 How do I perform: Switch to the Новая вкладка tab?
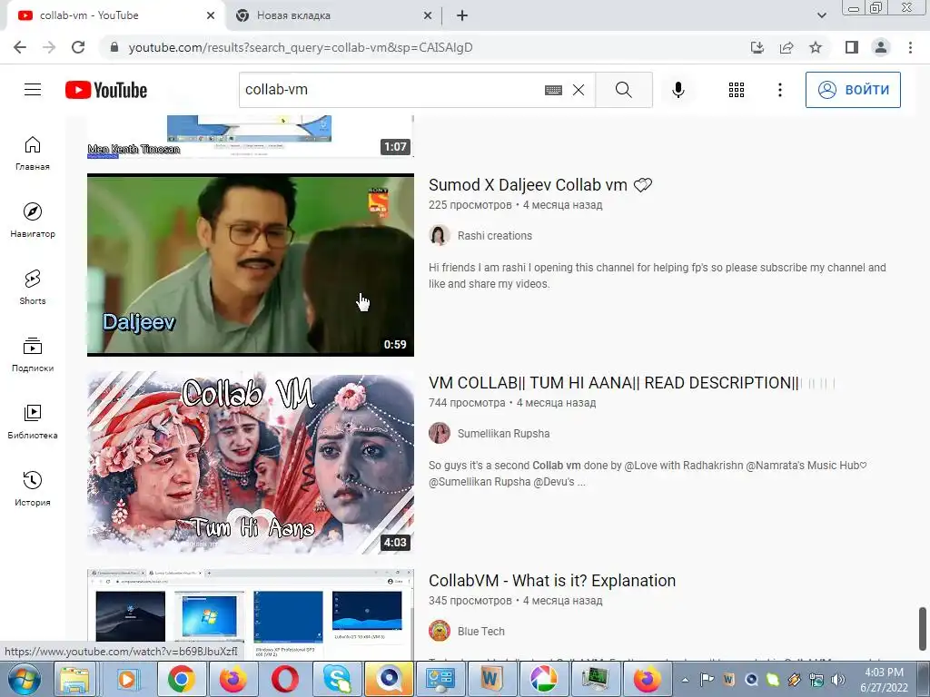pos(326,15)
